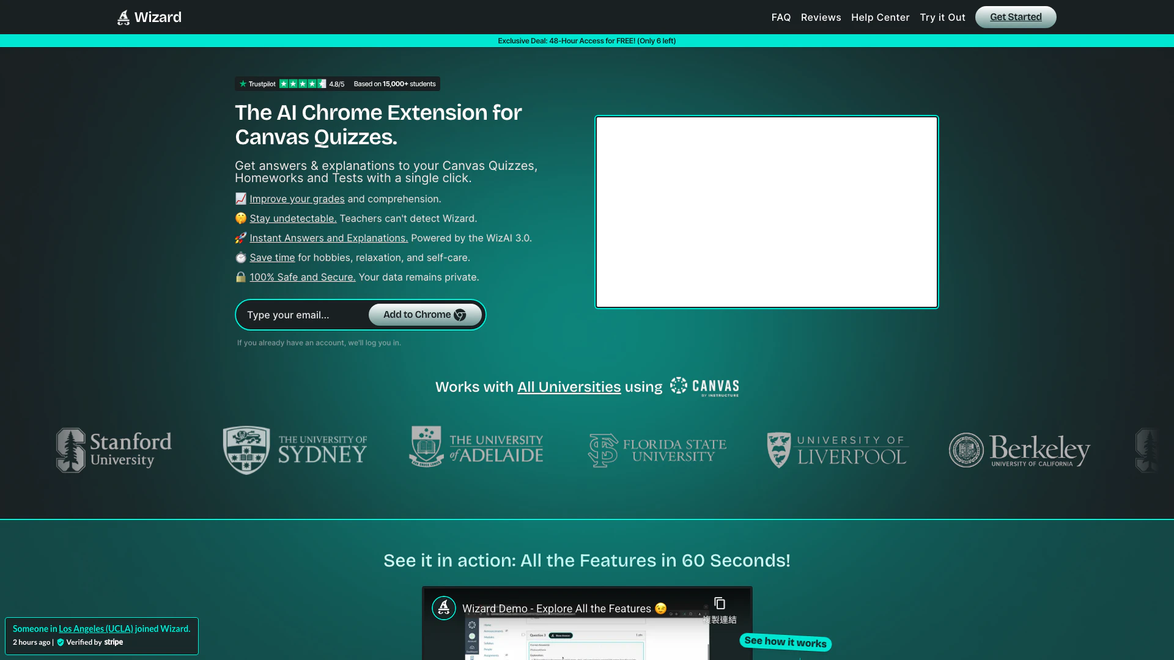Click the Canvas by Instructure logo
This screenshot has width=1174, height=660.
(704, 387)
